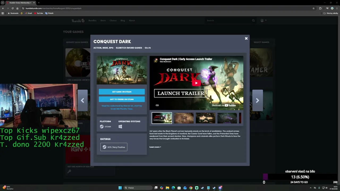Open the Přeložit bookmark
340x191 pixels.
coord(49,13)
